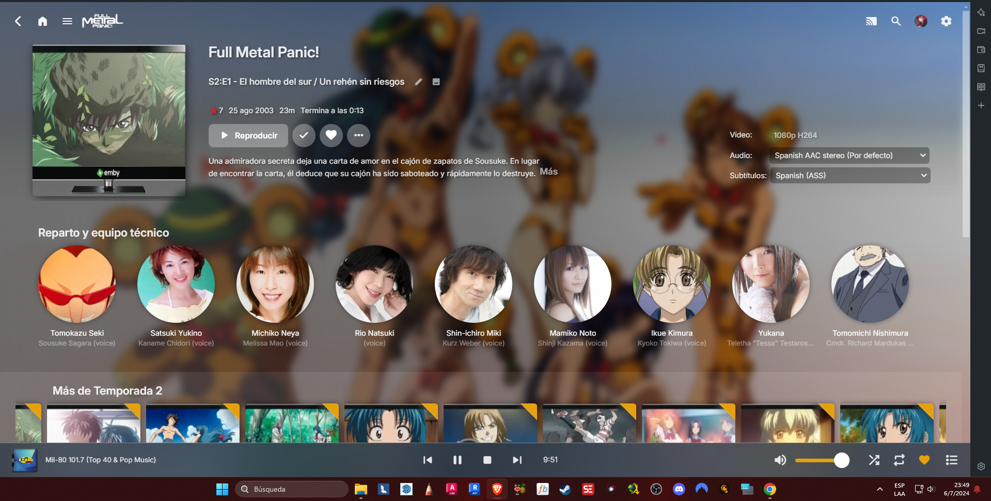Toggle the favorite heart beside Reproducir
Image resolution: width=991 pixels, height=501 pixels.
point(331,135)
